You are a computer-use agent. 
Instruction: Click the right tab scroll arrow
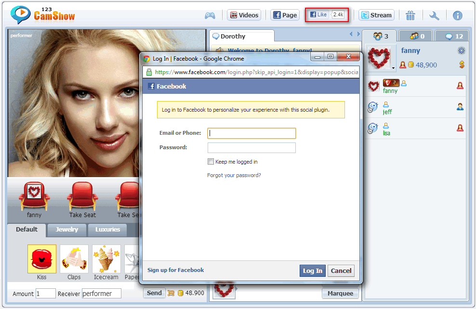358,34
